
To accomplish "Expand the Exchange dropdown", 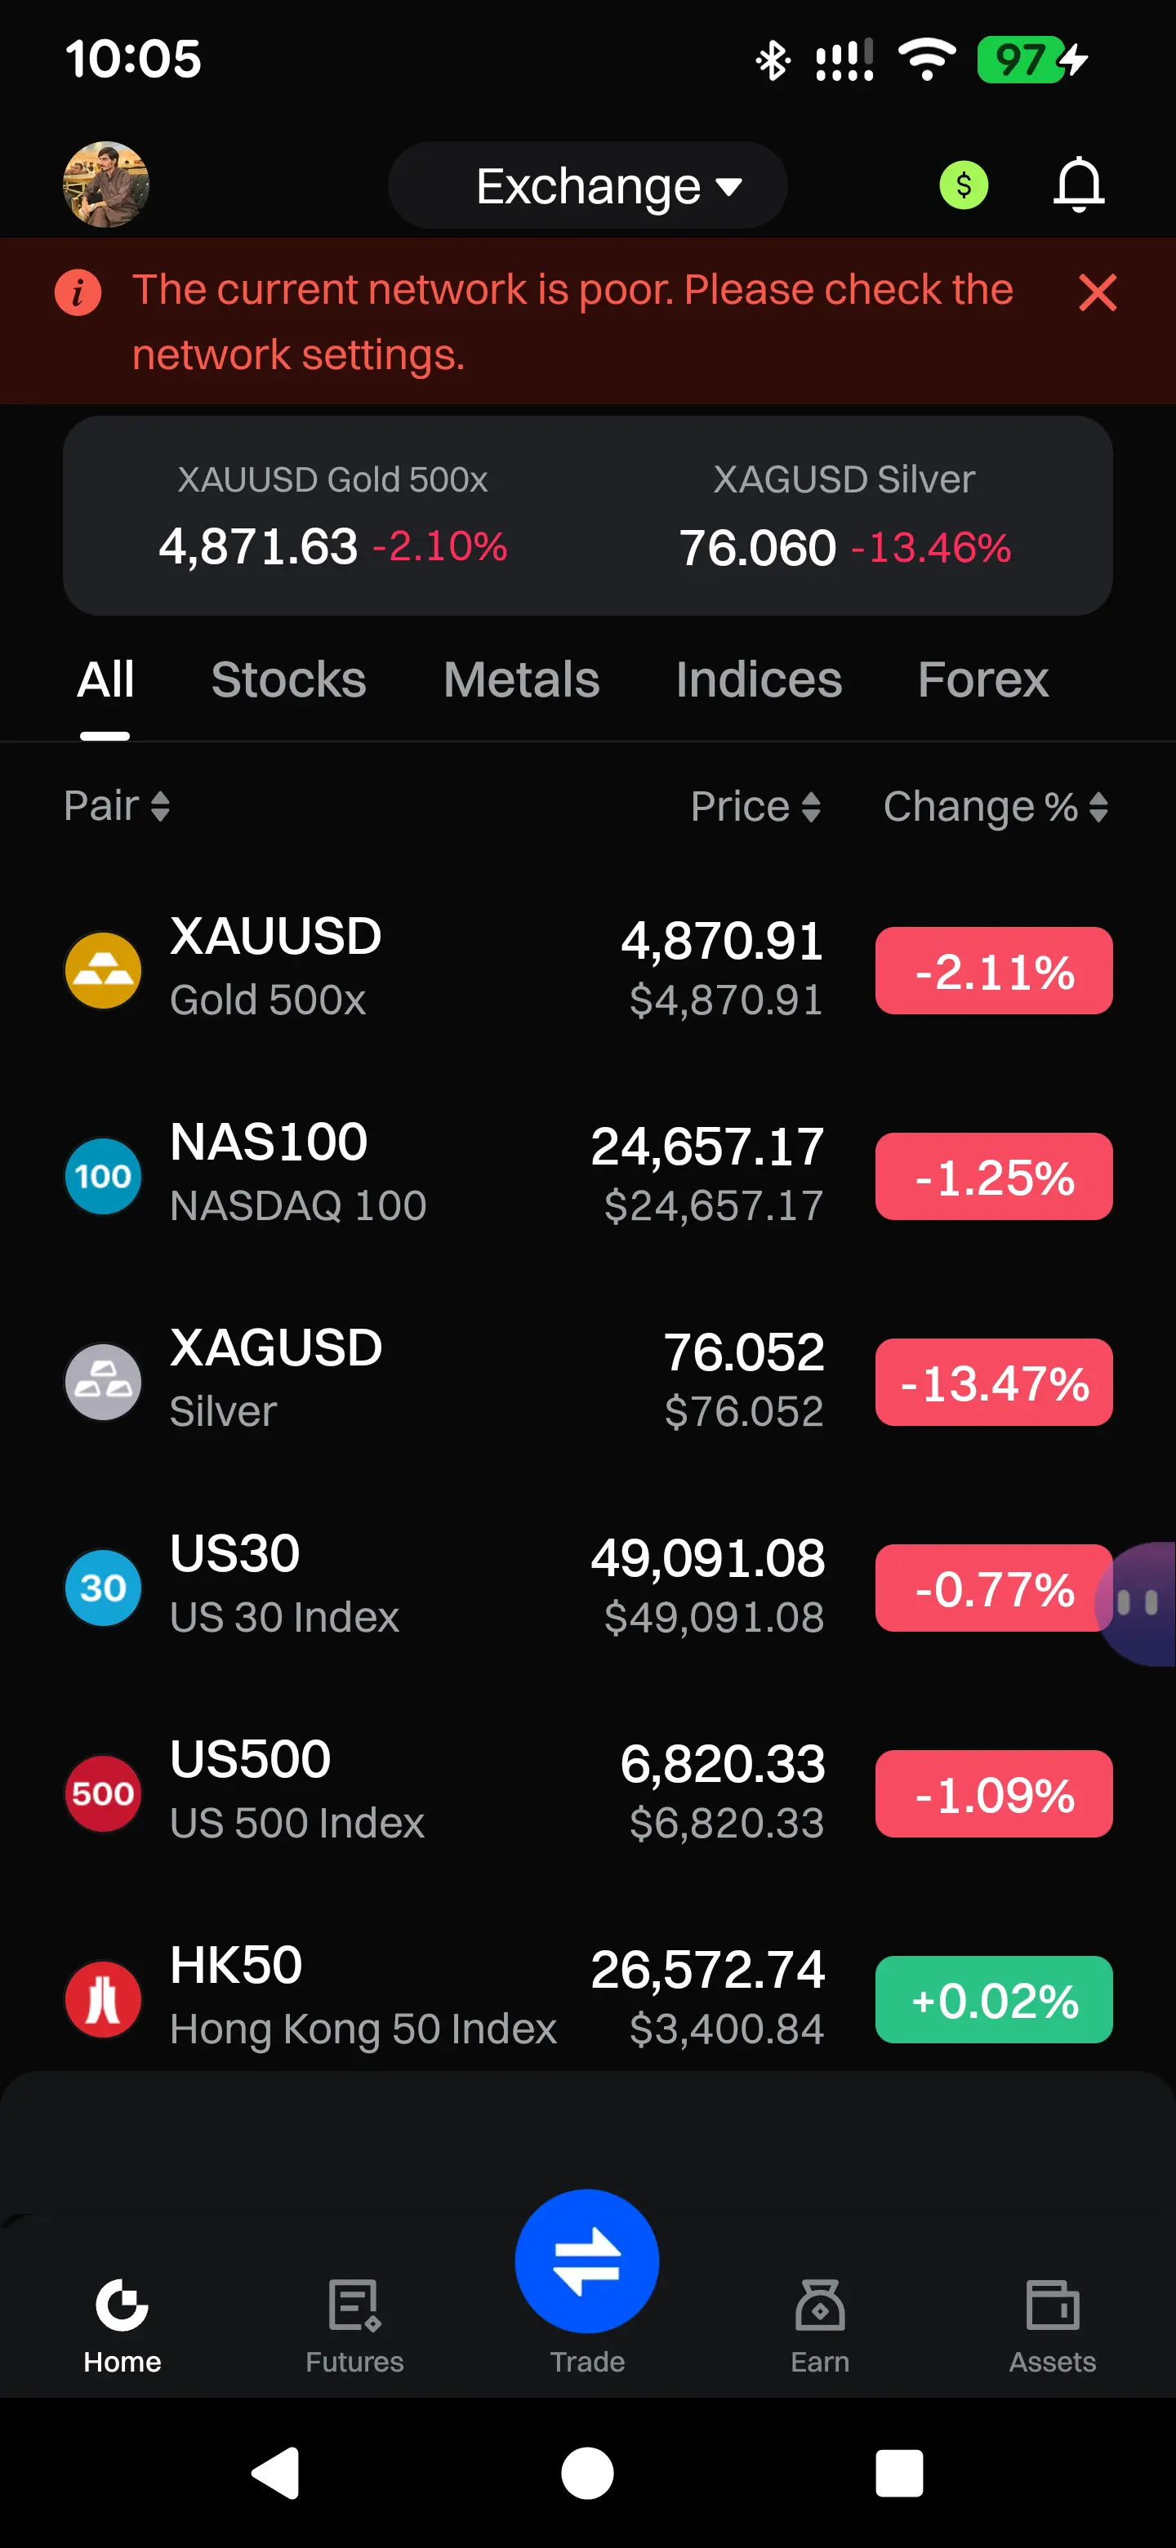I will 587,185.
